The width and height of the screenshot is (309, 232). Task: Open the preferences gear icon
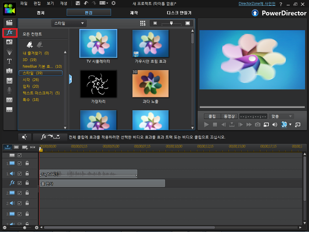(x=114, y=3)
